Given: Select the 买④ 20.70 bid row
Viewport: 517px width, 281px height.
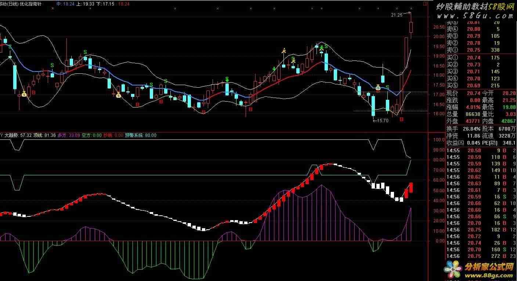Looking at the screenshot, I should point(481,79).
